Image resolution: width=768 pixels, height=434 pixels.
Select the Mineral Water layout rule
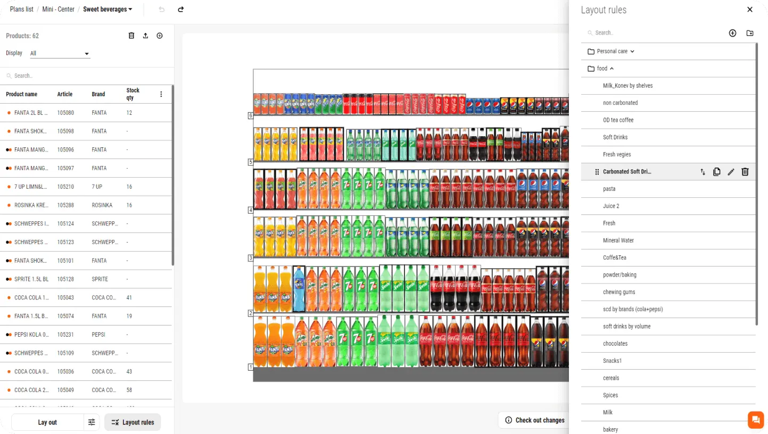[618, 240]
